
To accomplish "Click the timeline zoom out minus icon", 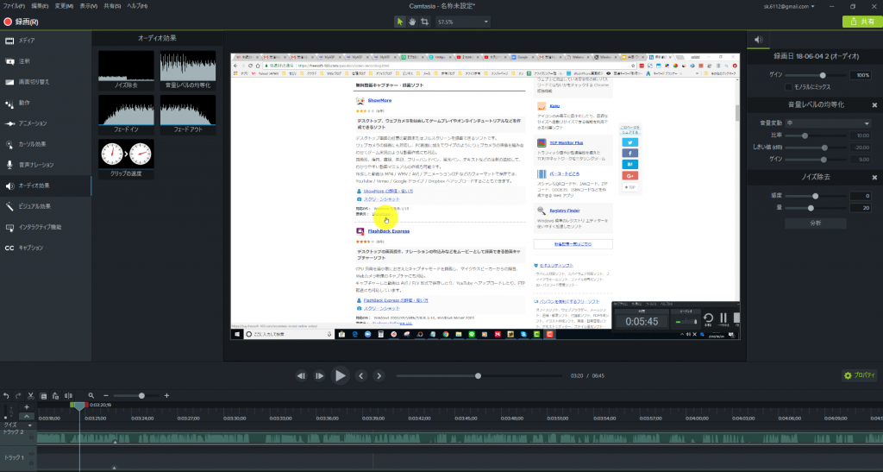I will pos(106,396).
